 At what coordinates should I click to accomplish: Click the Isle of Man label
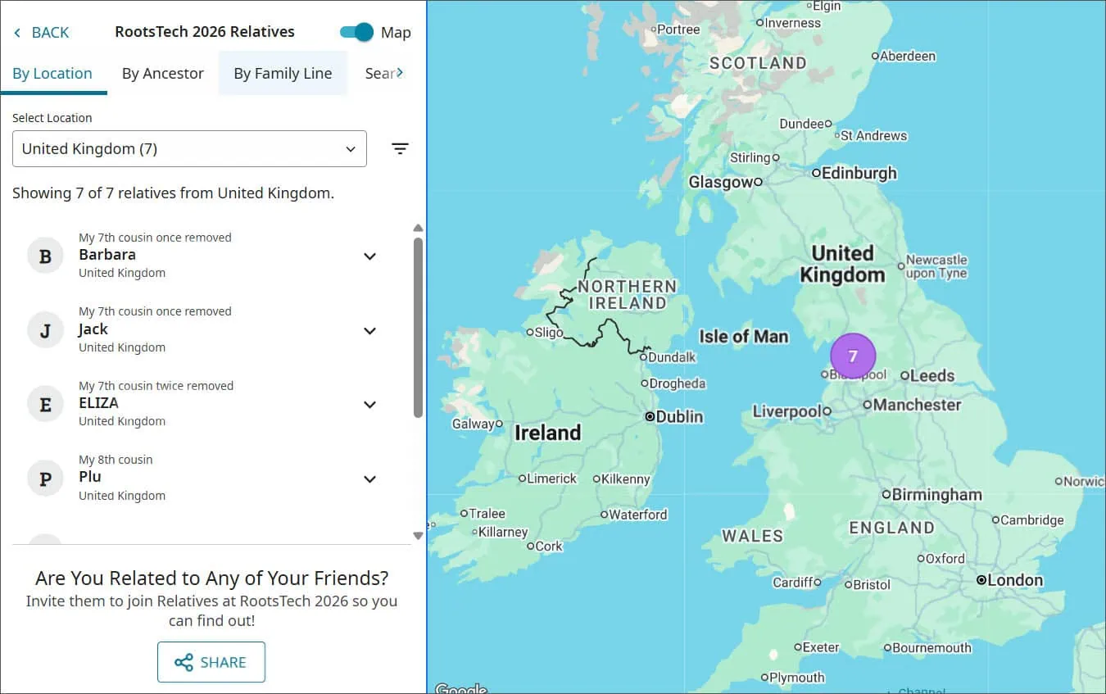(743, 336)
